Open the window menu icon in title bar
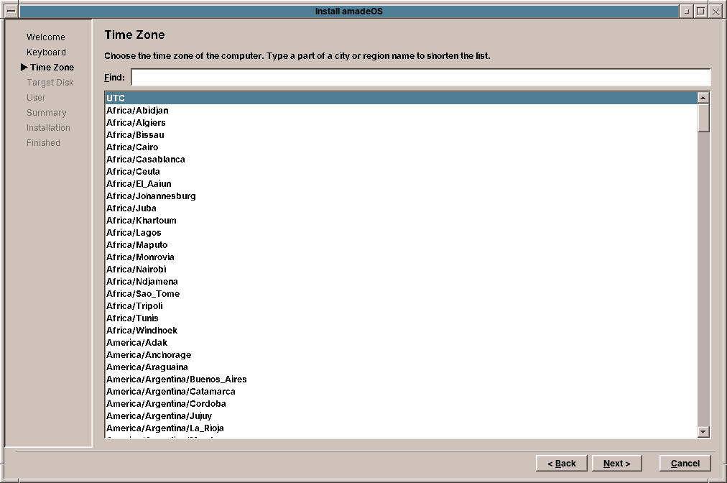727x483 pixels. (x=11, y=11)
